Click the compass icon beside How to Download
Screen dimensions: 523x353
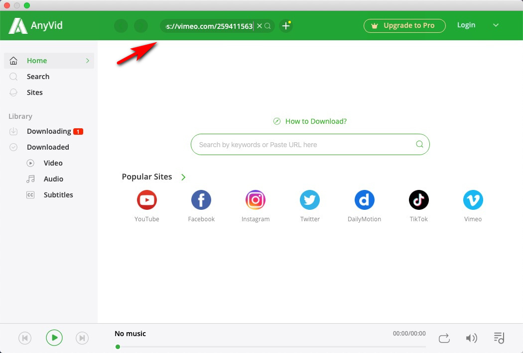(x=277, y=121)
